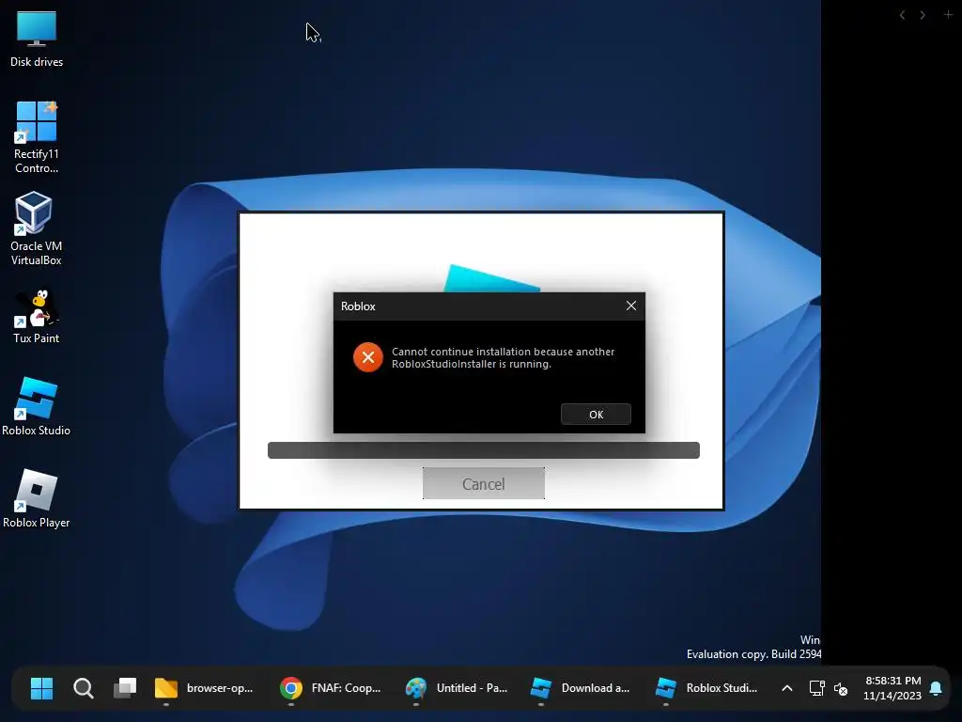
Task: Click the red error icon in dialog
Action: point(368,357)
